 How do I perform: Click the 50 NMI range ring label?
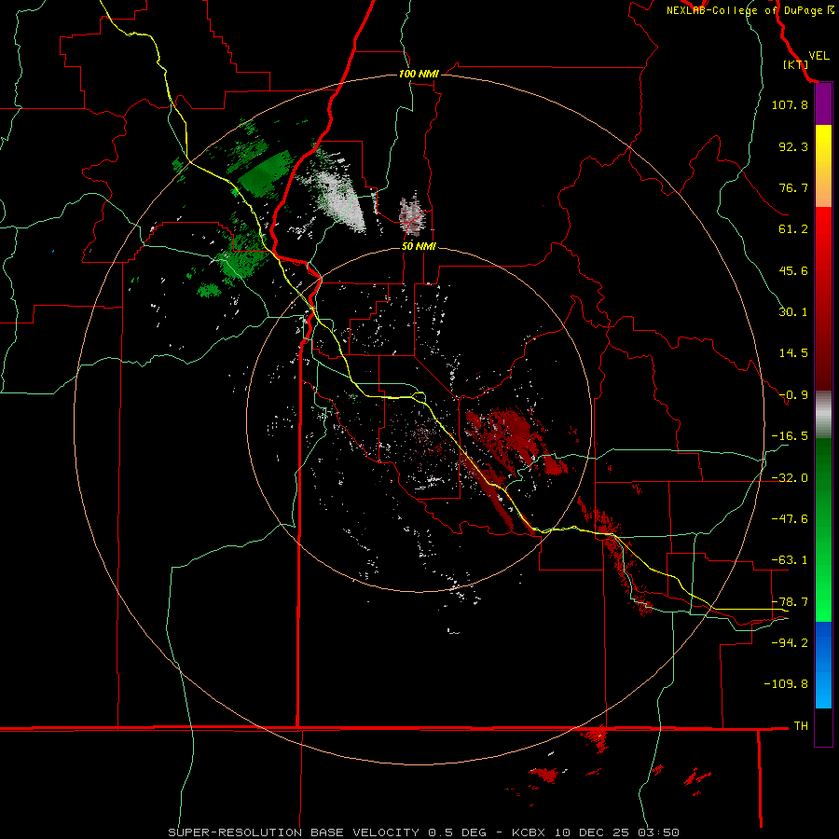(419, 246)
